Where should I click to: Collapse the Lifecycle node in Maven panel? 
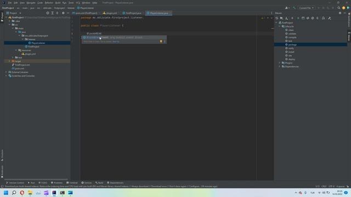coord(280,26)
